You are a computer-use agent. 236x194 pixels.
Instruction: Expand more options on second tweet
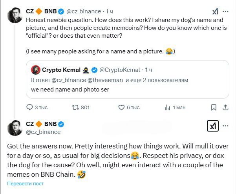[226, 126]
